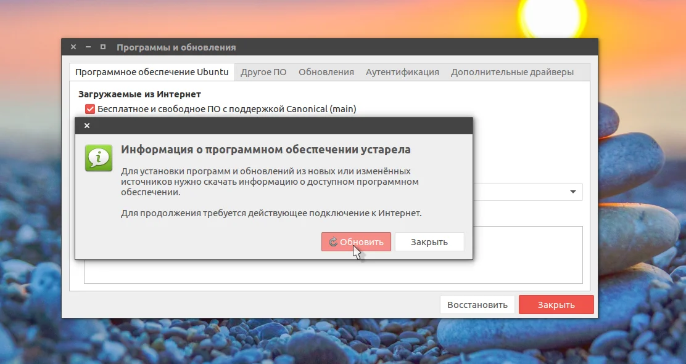Close the Программы и обновления window

73,47
